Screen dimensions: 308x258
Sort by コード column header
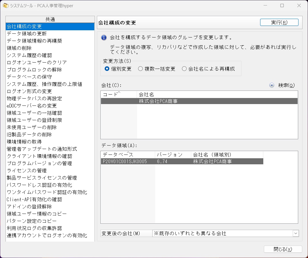coord(119,95)
